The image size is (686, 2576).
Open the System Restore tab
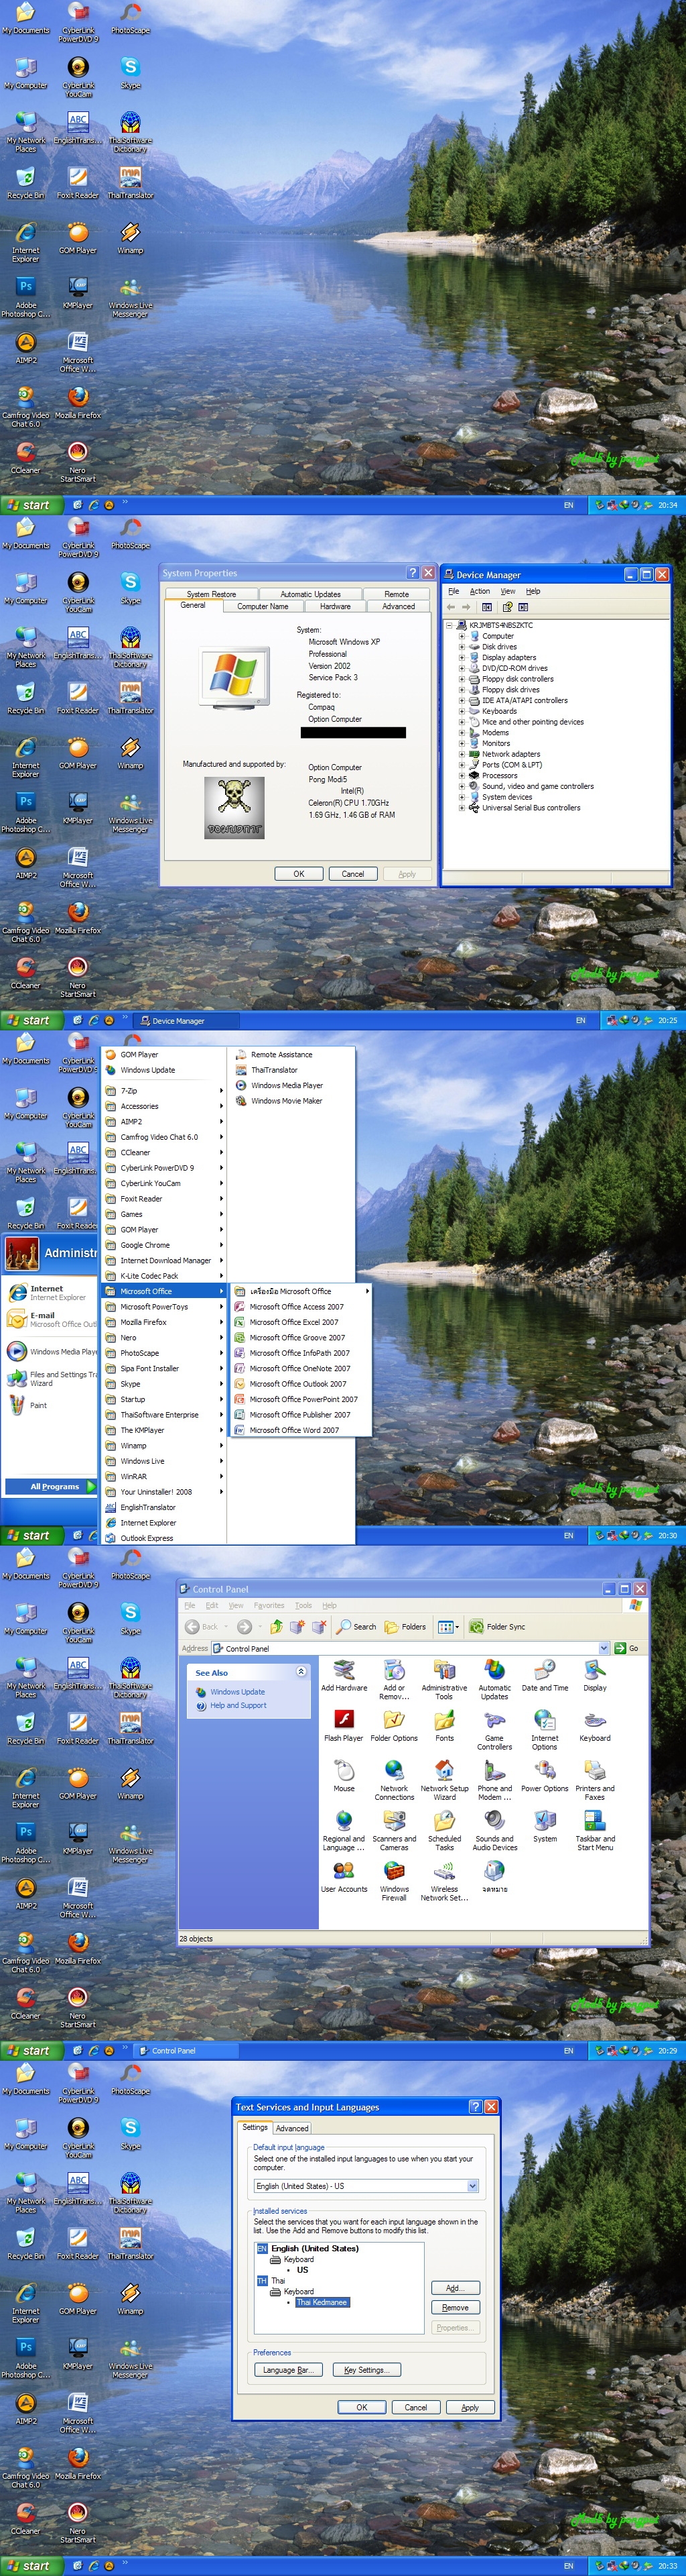[212, 594]
